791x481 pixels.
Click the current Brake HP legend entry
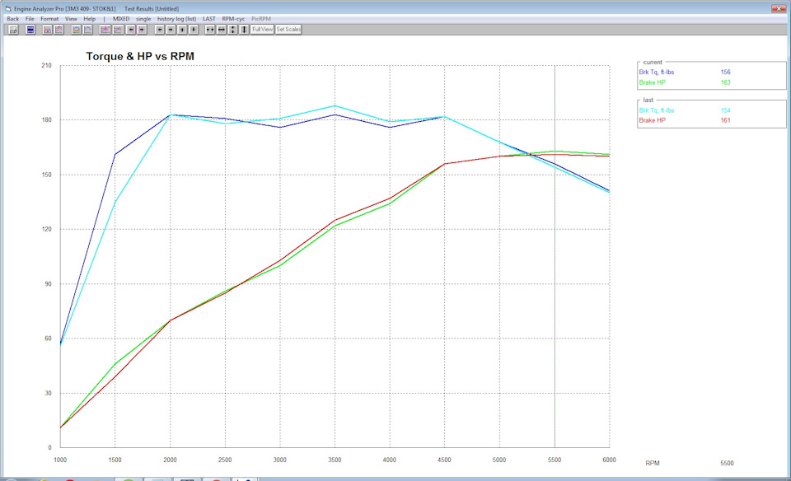coord(651,82)
